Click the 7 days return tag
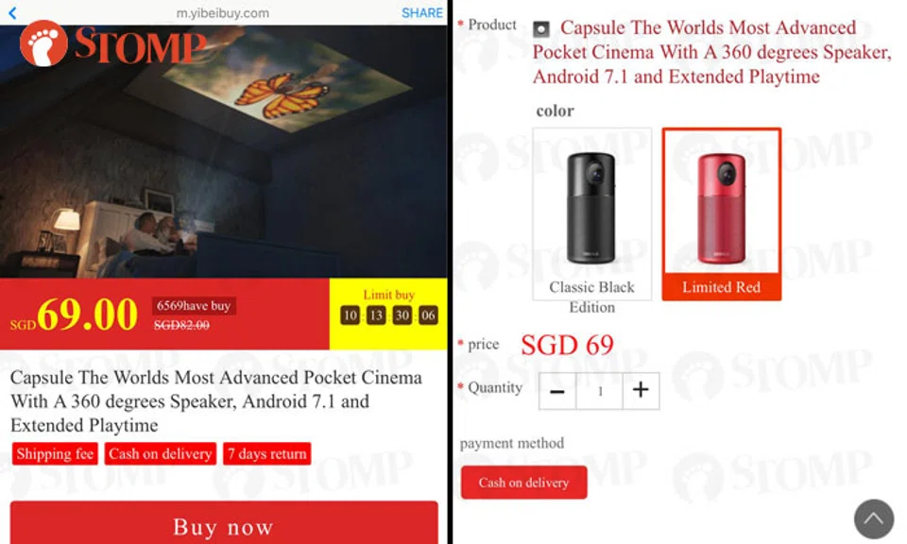Viewport: 907px width, 544px height. point(267,454)
